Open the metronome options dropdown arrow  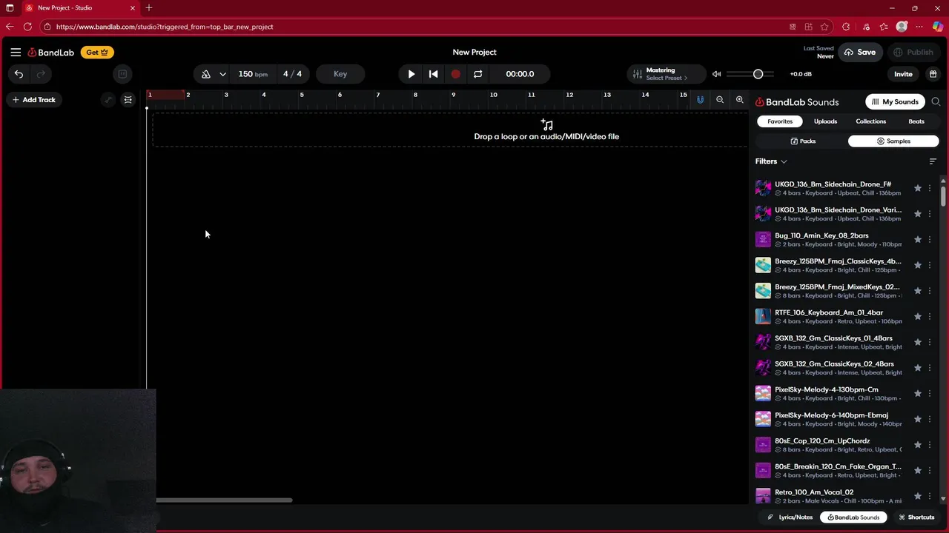[222, 74]
